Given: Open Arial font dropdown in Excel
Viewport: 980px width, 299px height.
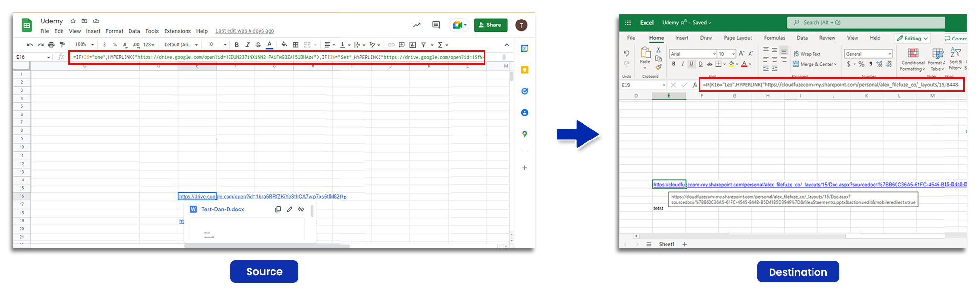Looking at the screenshot, I should point(693,54).
